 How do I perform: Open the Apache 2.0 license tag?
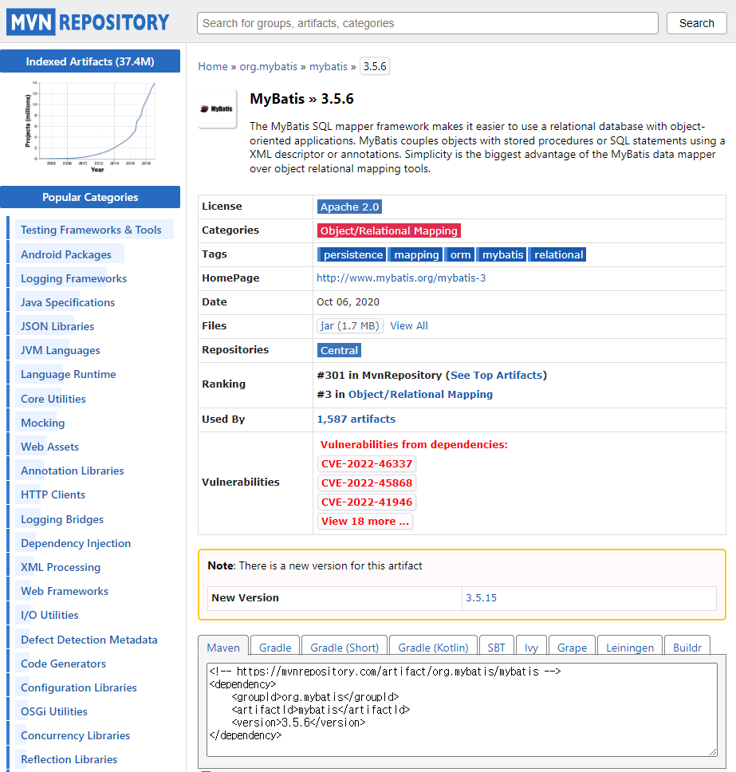tap(349, 207)
